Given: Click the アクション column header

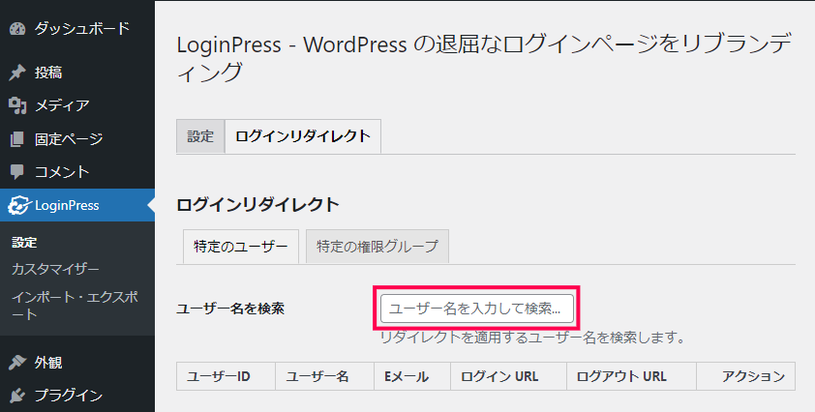Looking at the screenshot, I should [x=746, y=376].
